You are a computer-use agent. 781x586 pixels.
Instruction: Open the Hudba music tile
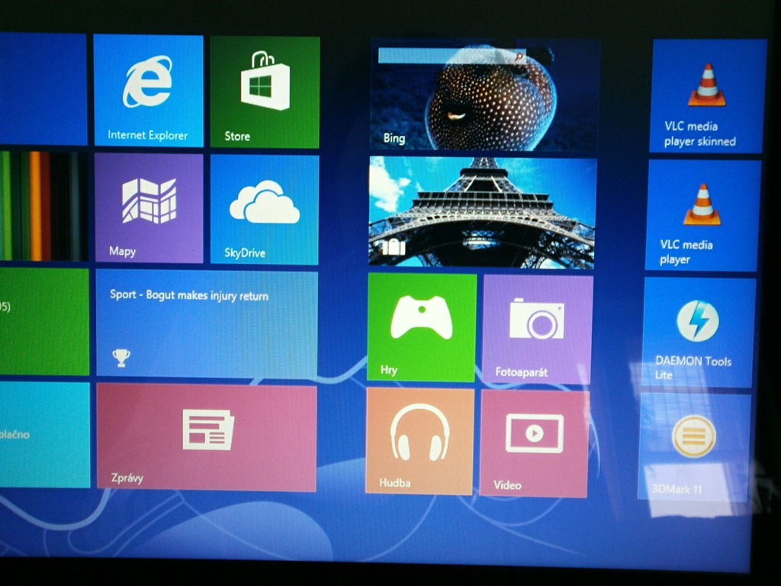pos(419,440)
